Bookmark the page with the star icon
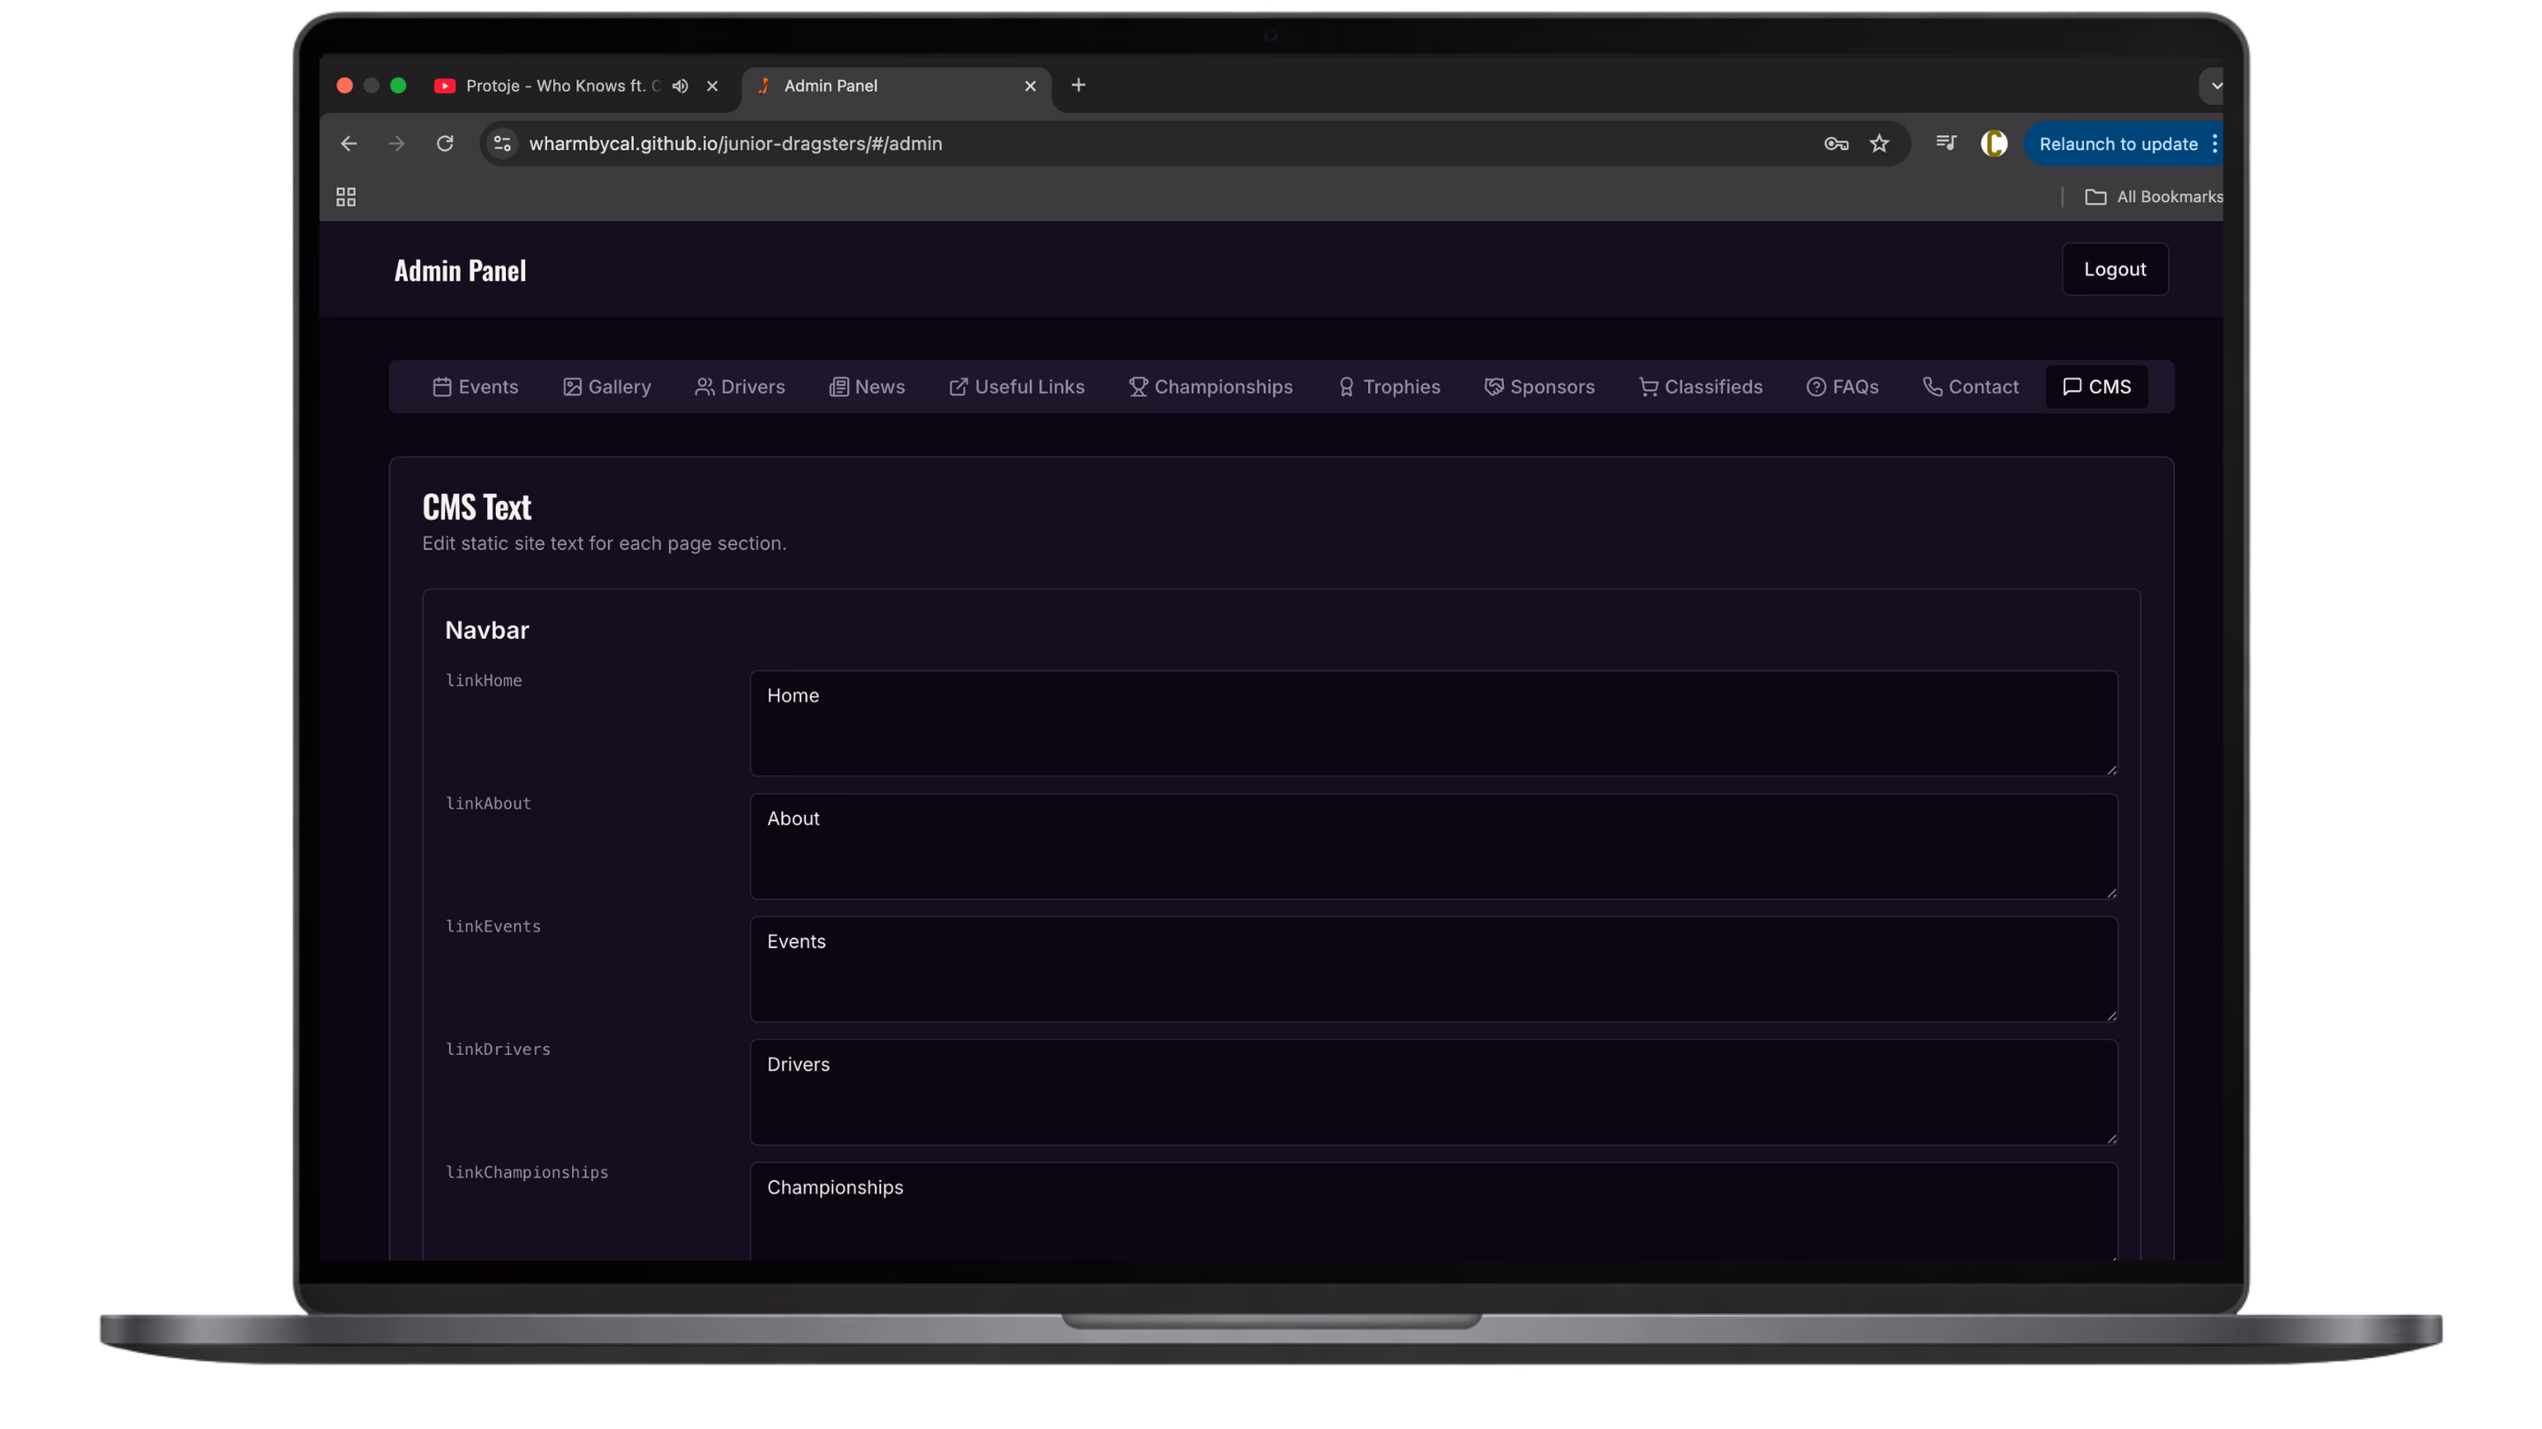This screenshot has width=2542, height=1429. coord(1879,144)
